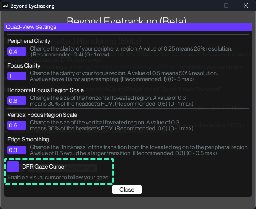Select the Focus Clarity value field showing 1
This screenshot has width=256, height=209.
pyautogui.click(x=17, y=76)
